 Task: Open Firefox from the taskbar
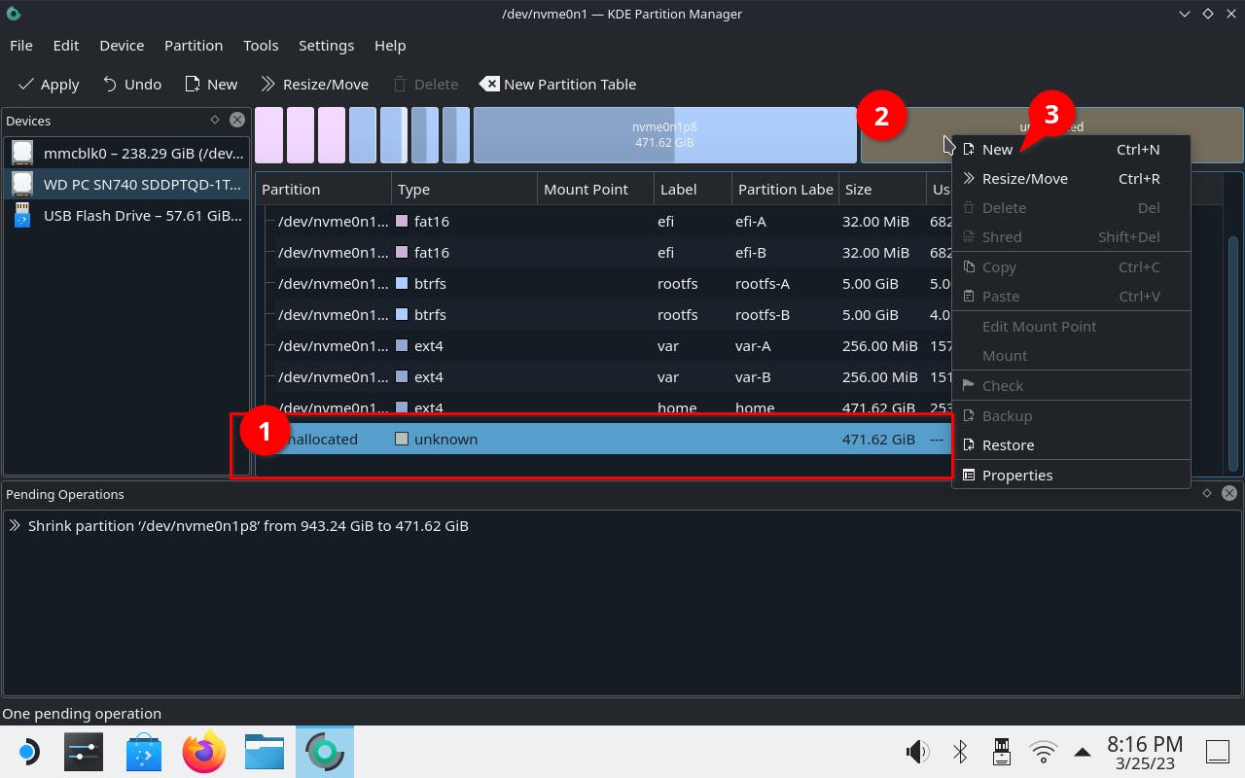tap(204, 752)
